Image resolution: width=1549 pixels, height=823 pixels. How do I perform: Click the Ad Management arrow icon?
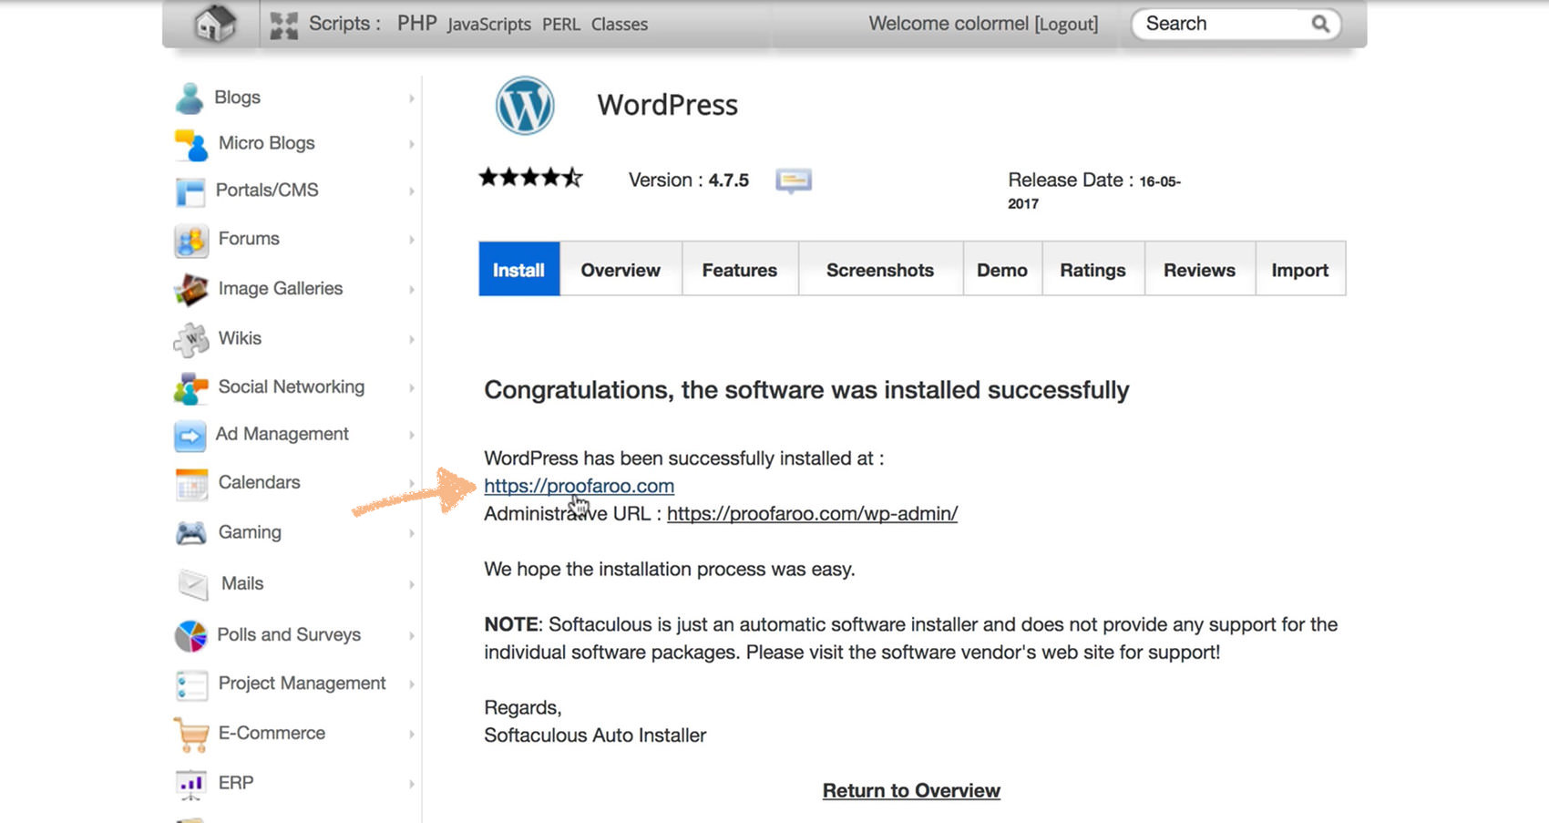(x=190, y=436)
